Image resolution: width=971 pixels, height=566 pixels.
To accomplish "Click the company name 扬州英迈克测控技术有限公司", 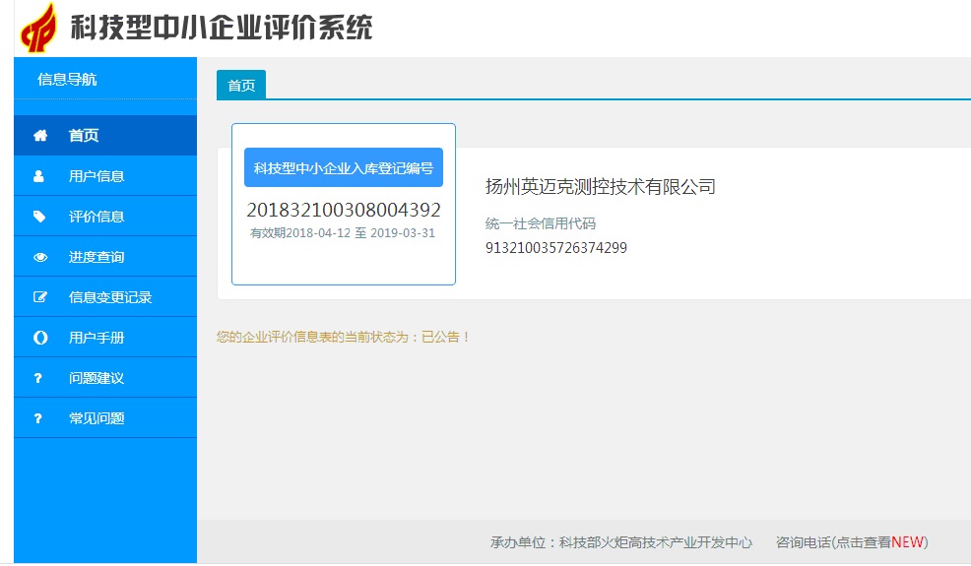I will pos(600,187).
